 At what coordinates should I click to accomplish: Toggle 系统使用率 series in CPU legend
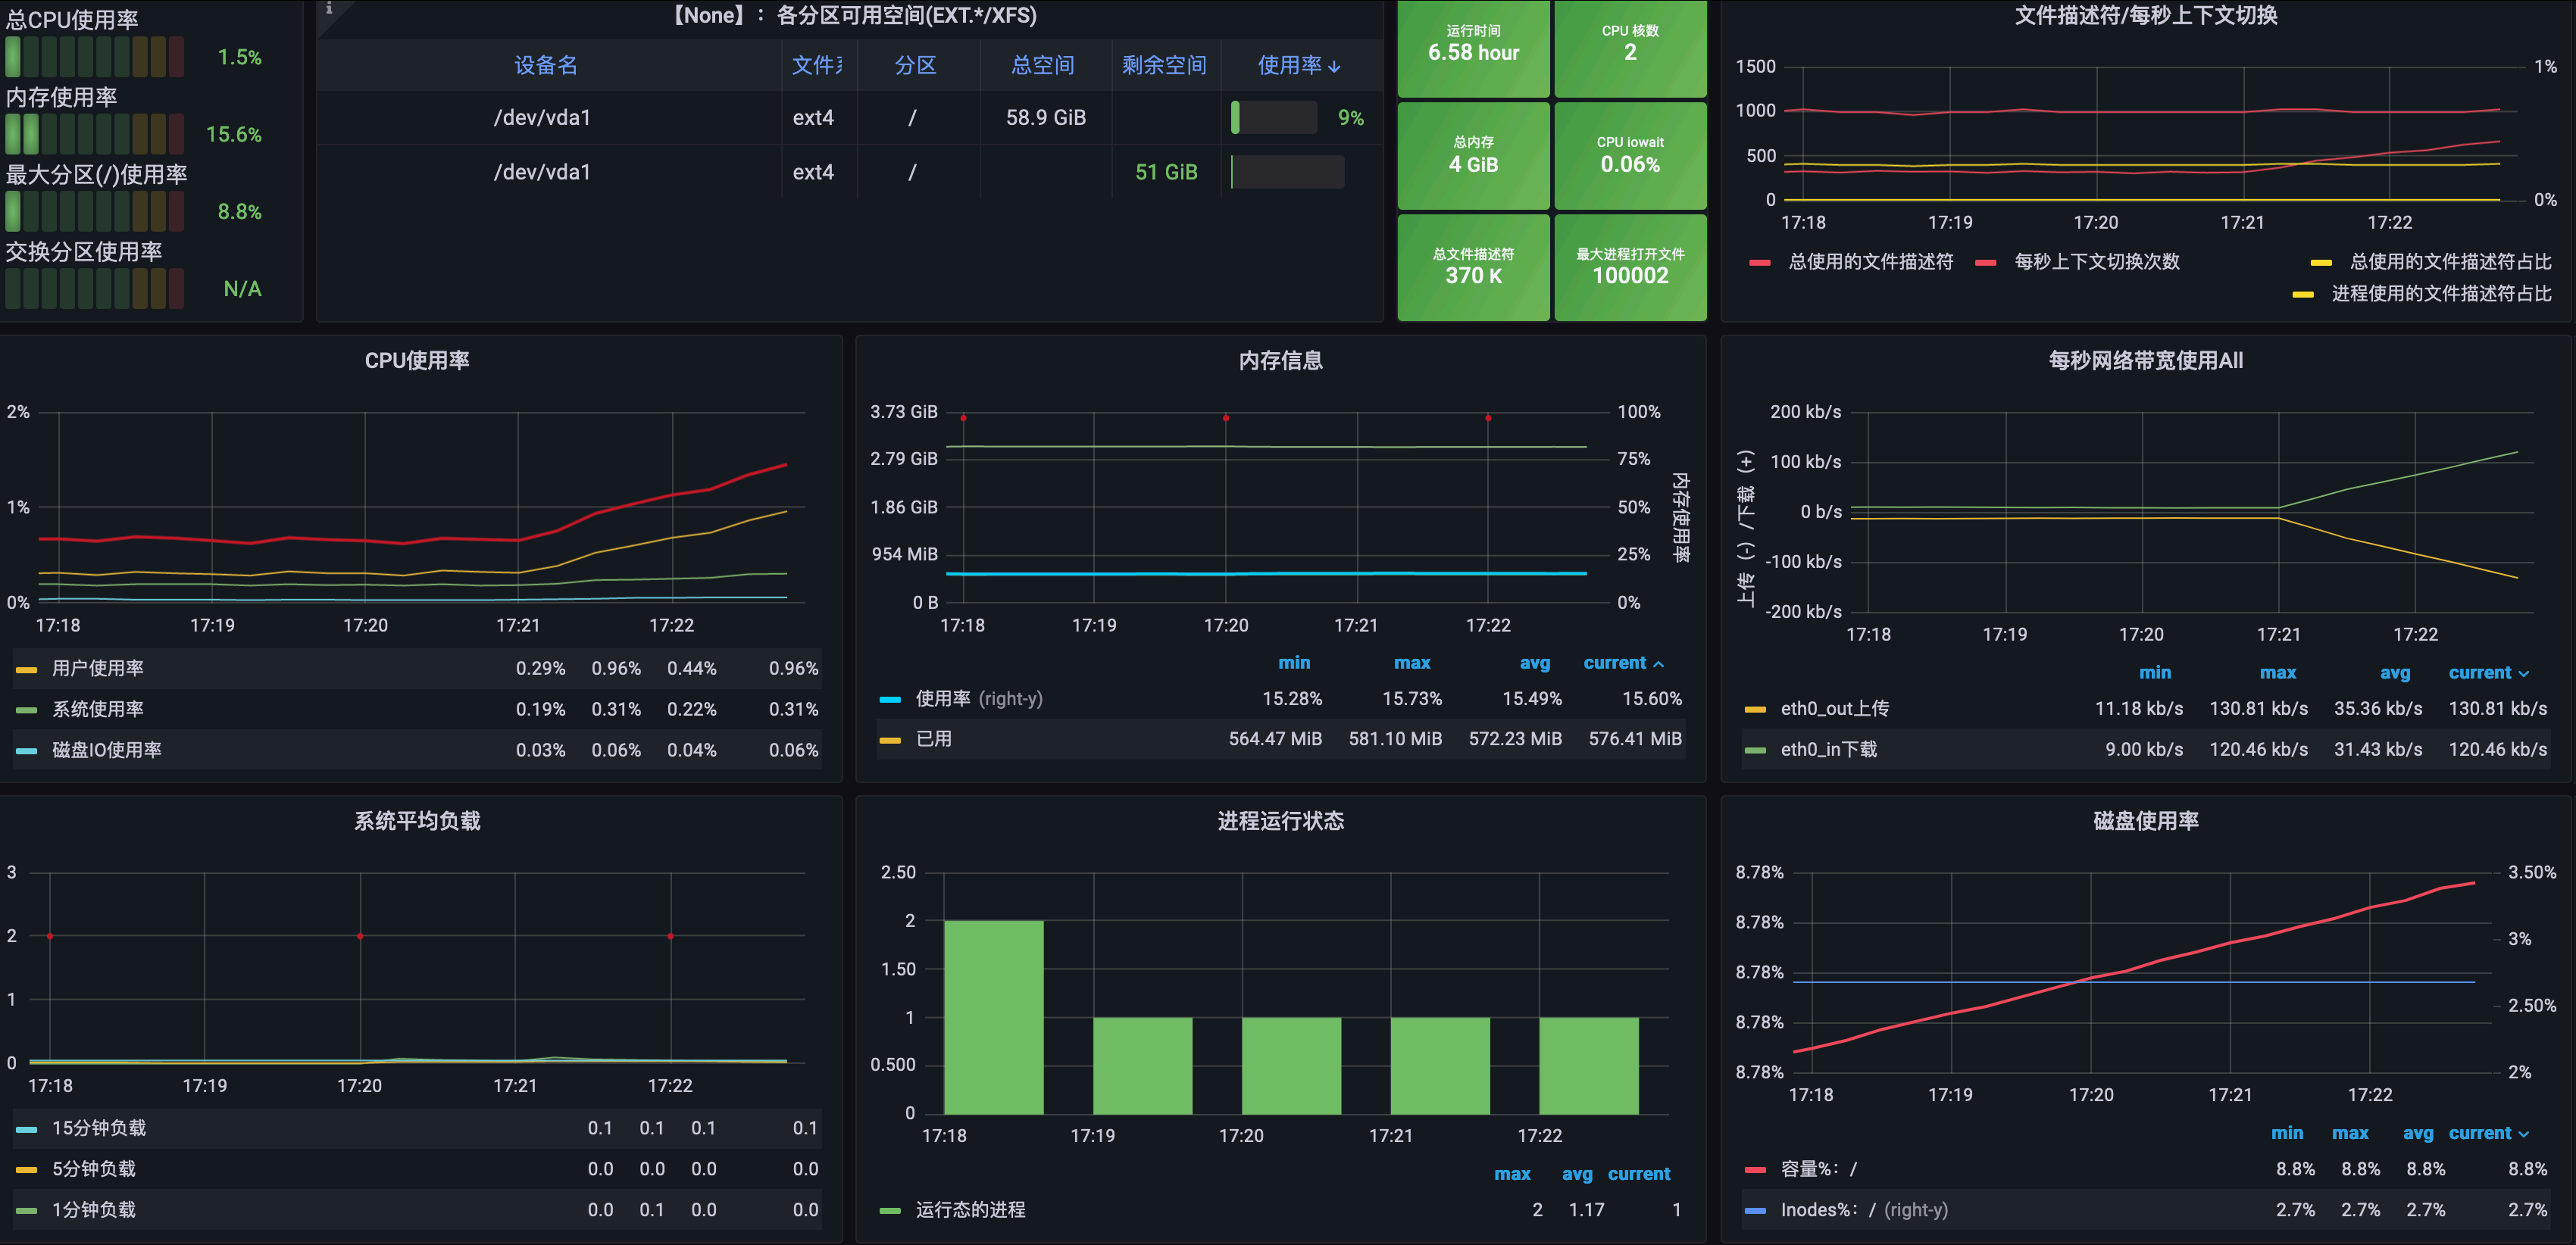[98, 710]
